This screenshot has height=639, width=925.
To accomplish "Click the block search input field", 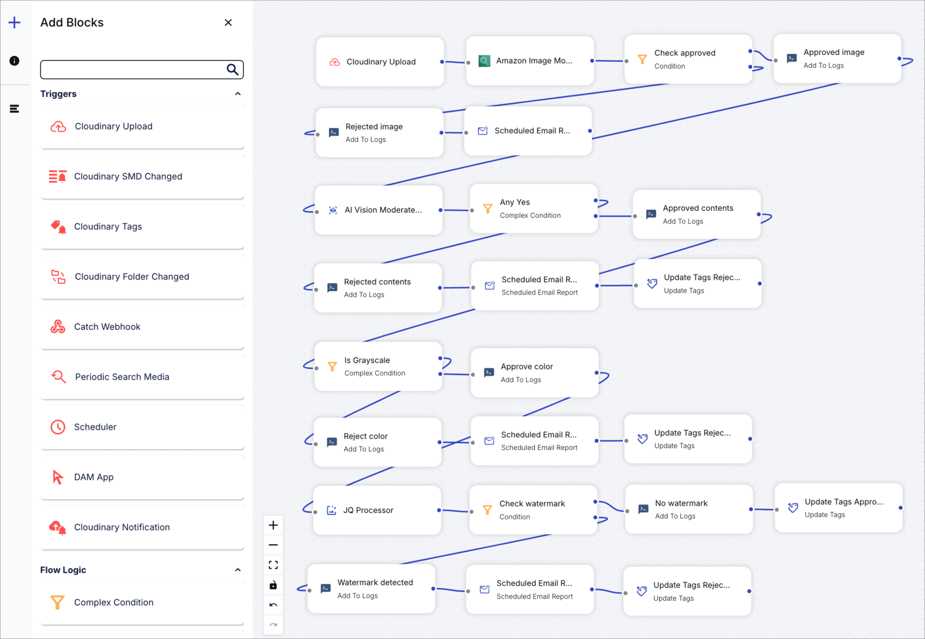I will (x=142, y=69).
